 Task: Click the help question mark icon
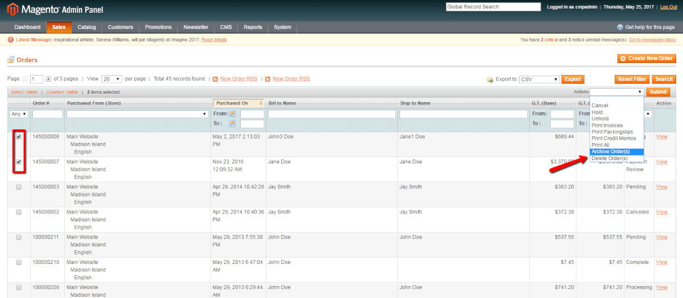tap(620, 27)
